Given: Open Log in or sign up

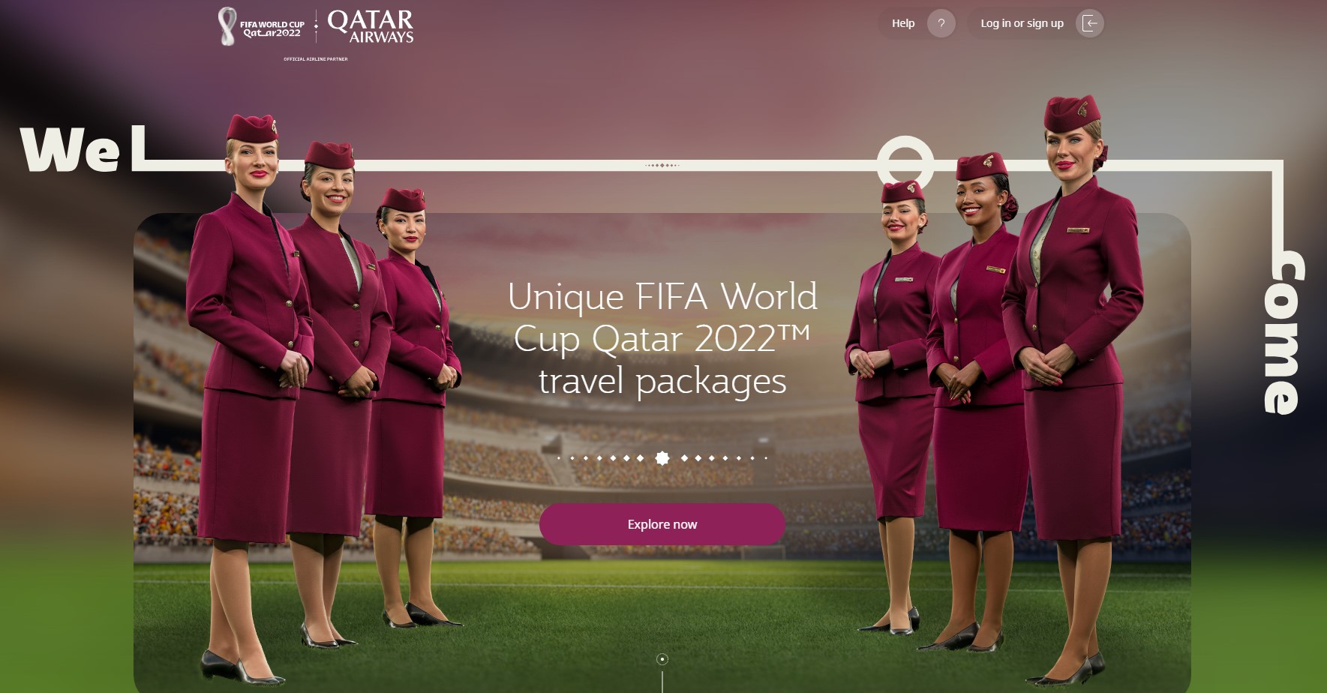Looking at the screenshot, I should click(1022, 23).
